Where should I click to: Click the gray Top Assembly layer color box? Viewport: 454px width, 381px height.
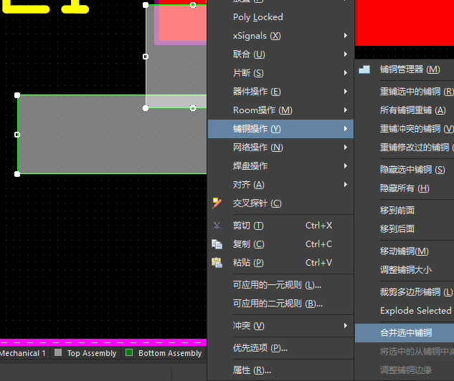[57, 353]
